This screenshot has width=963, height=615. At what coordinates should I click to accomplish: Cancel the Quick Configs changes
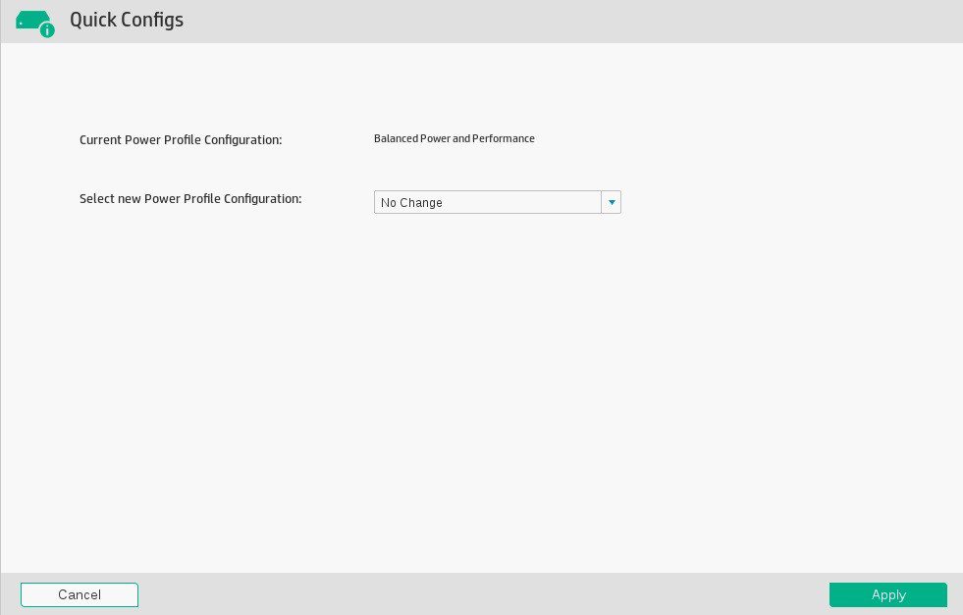pyautogui.click(x=79, y=594)
